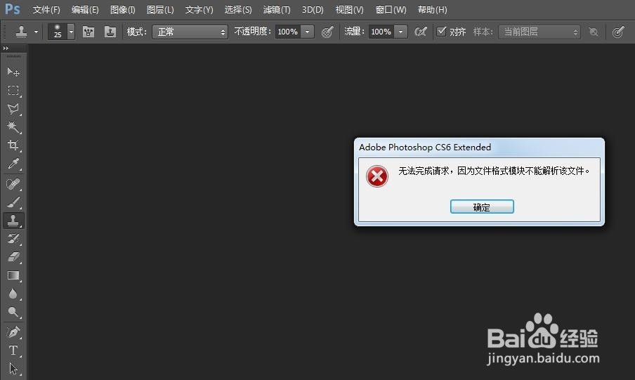The width and height of the screenshot is (635, 380).
Task: Open the 3D(D) menu
Action: [x=313, y=10]
